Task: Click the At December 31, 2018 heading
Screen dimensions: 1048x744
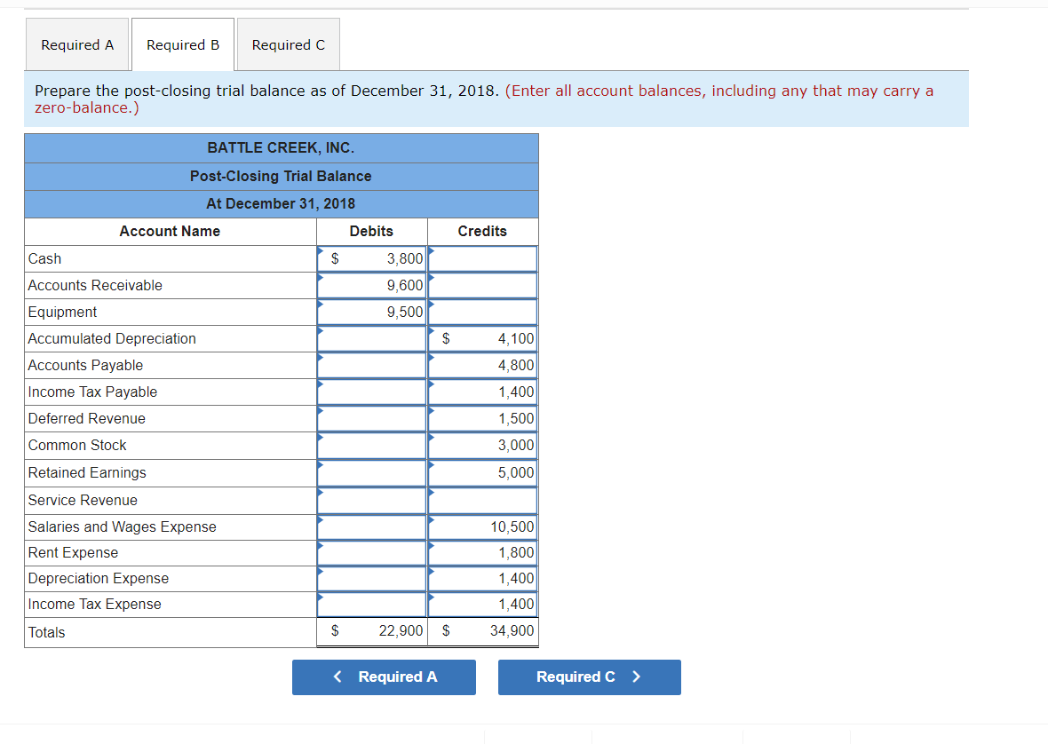Action: tap(281, 203)
